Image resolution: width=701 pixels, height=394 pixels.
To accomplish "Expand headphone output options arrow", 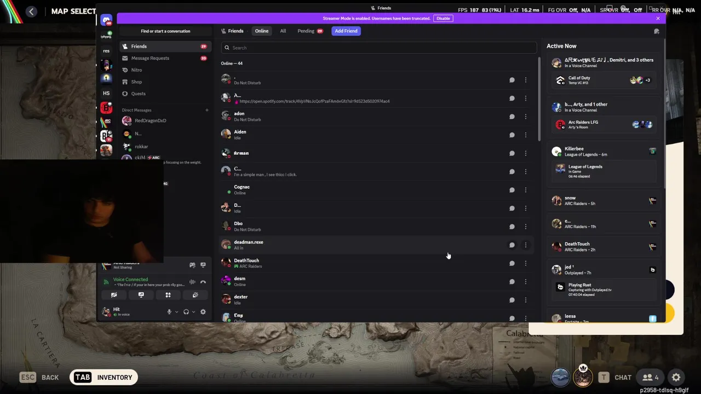I will pyautogui.click(x=193, y=312).
